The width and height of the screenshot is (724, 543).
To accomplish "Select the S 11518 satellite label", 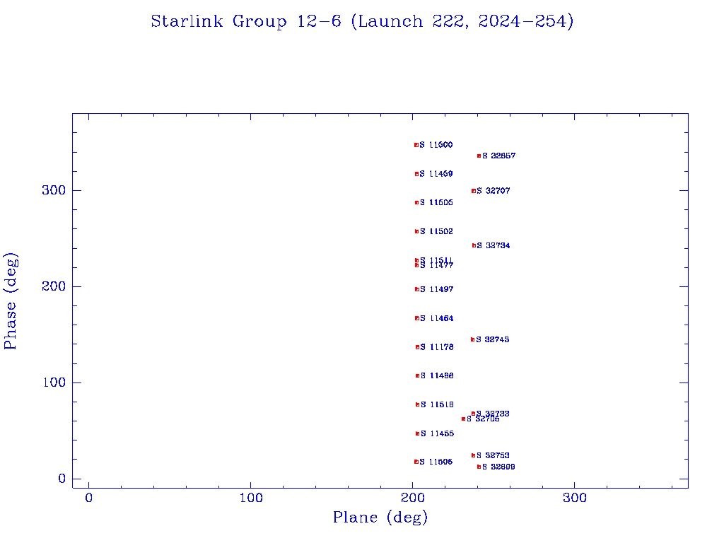I will [437, 405].
